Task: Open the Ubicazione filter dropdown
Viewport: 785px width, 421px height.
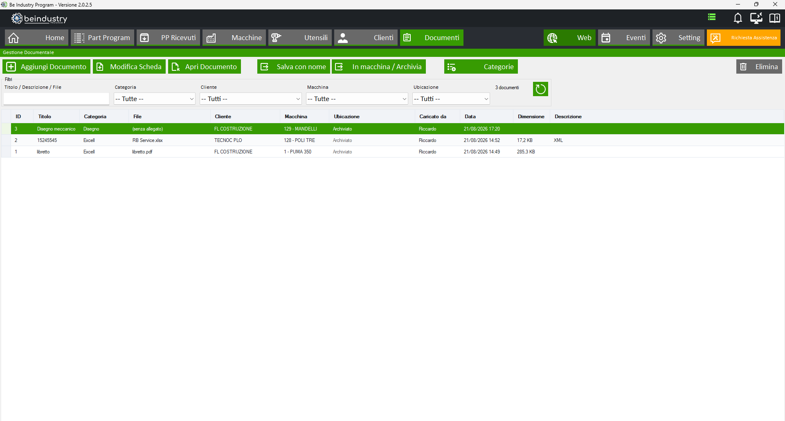Action: click(451, 99)
